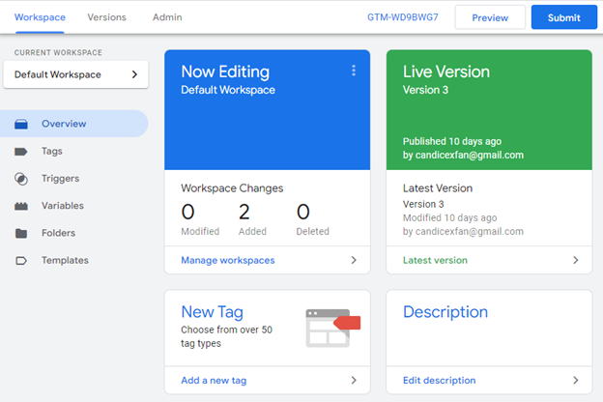Click the New Tag heading

click(x=213, y=312)
